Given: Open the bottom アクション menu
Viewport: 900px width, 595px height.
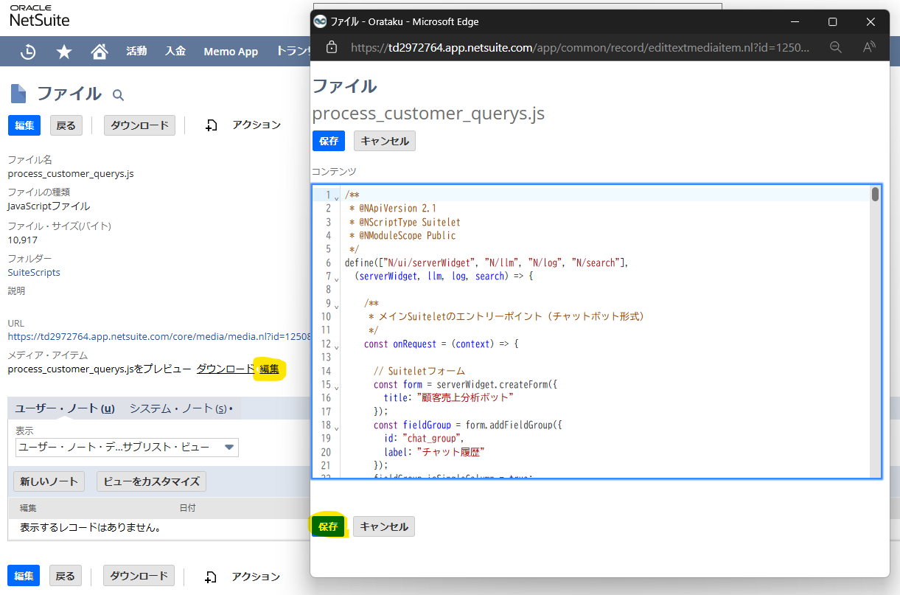Looking at the screenshot, I should tap(256, 577).
